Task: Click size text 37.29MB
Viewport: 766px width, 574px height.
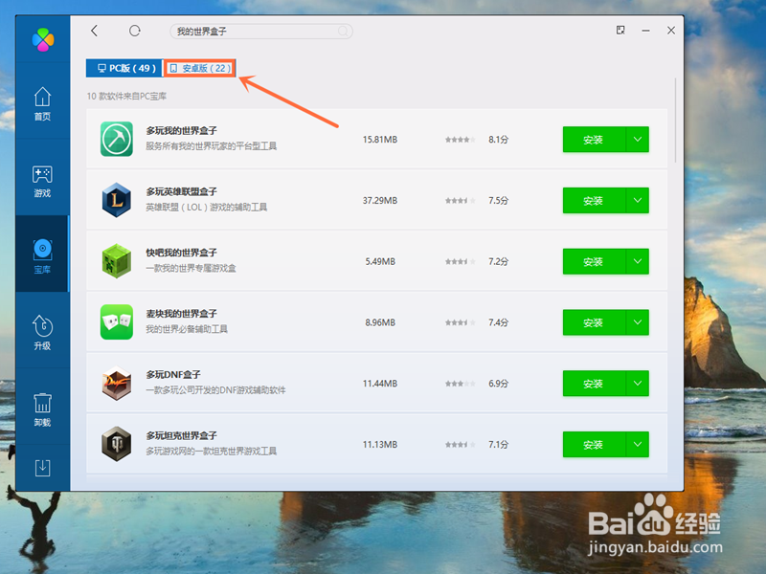Action: tap(380, 201)
